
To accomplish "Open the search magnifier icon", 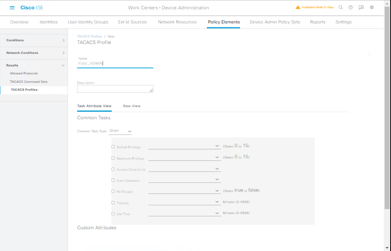I will (341, 7).
